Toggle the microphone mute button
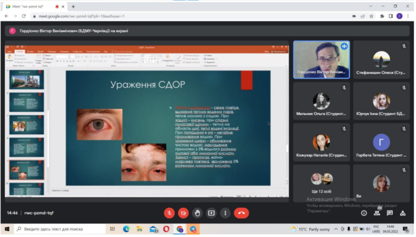The height and width of the screenshot is (237, 416). click(x=170, y=213)
